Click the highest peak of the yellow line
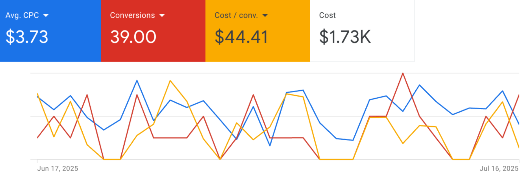 pos(170,80)
